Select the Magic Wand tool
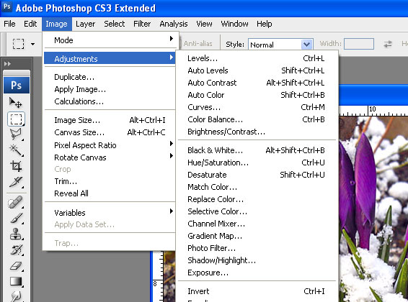This screenshot has height=302, width=408. [x=16, y=150]
